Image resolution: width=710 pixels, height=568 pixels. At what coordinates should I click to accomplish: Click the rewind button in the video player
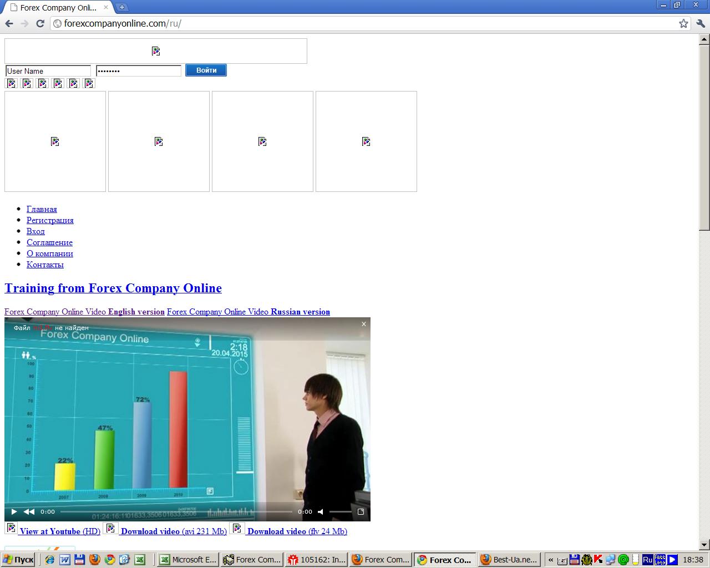click(29, 511)
